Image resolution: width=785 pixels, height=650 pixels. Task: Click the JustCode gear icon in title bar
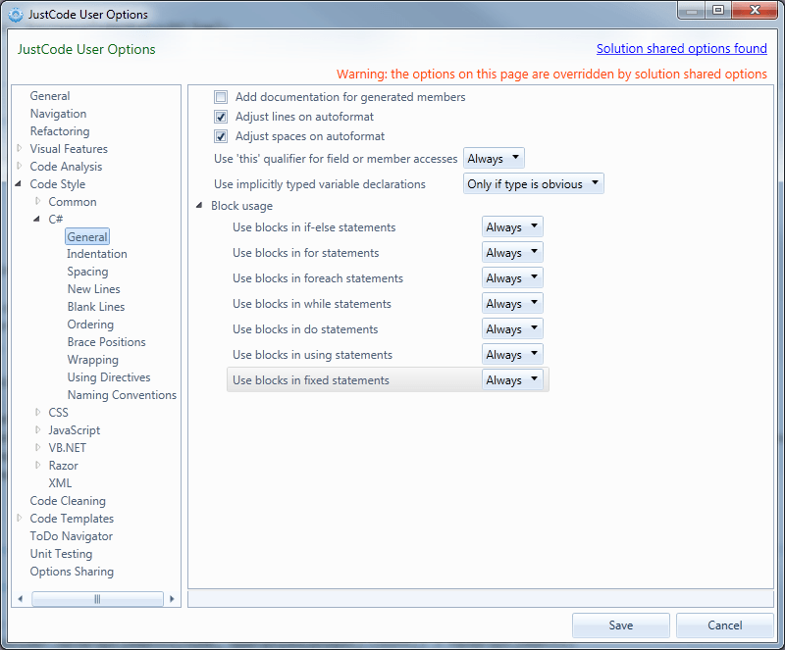(16, 15)
